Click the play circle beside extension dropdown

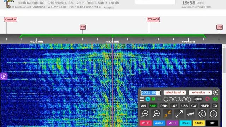[215, 92]
